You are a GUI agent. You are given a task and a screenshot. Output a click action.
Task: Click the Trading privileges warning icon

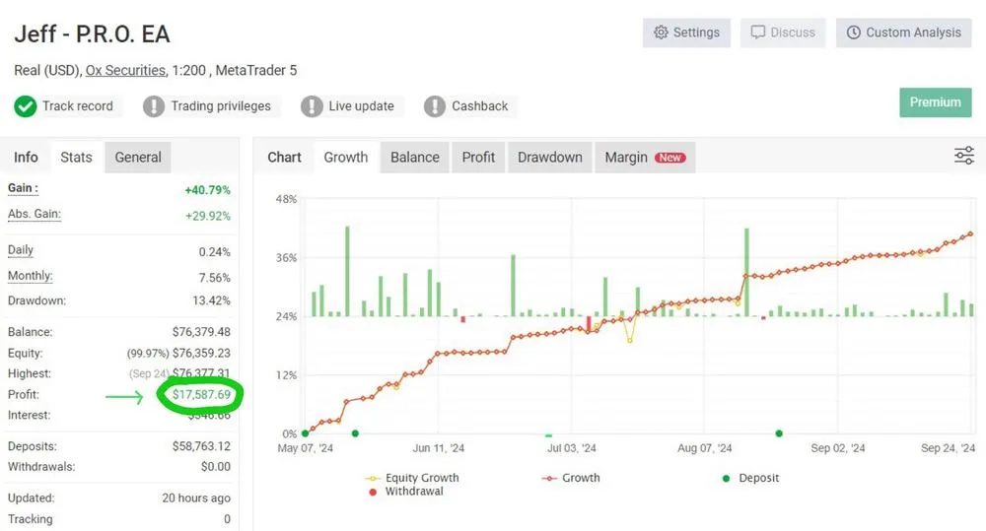tap(154, 106)
